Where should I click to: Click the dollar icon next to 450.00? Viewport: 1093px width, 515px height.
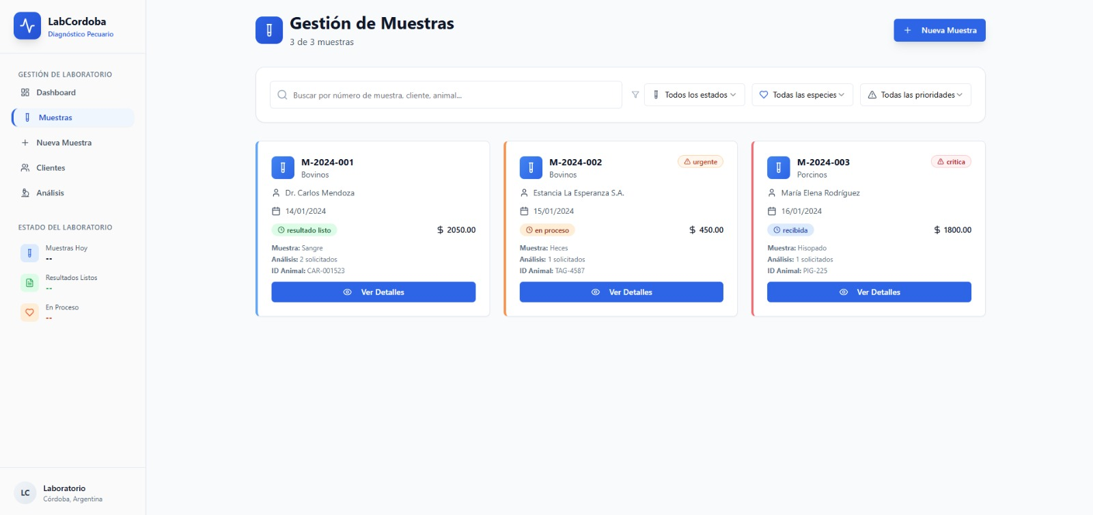[693, 230]
